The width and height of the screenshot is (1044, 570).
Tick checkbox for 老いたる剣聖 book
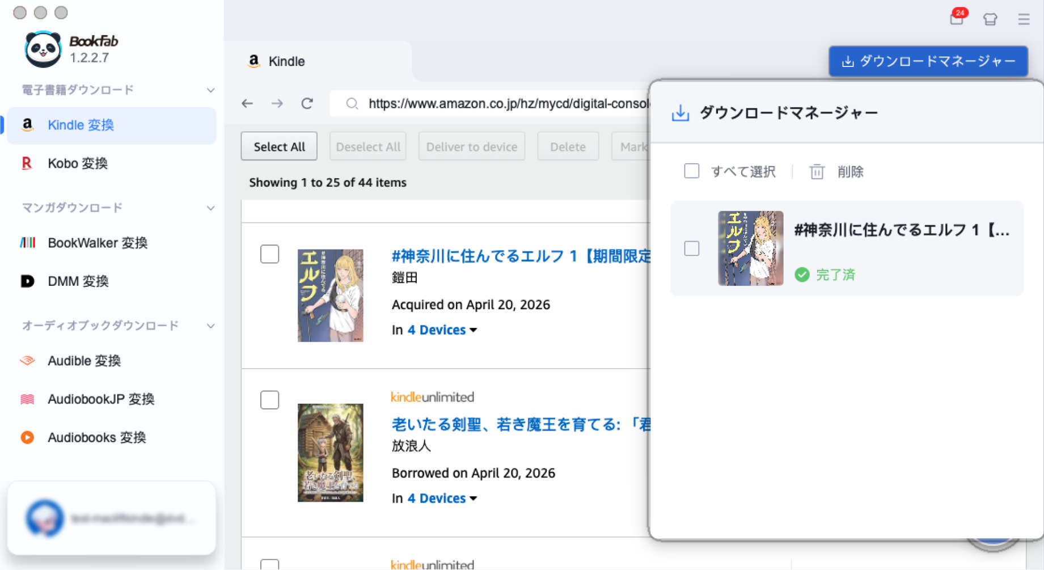pyautogui.click(x=270, y=400)
